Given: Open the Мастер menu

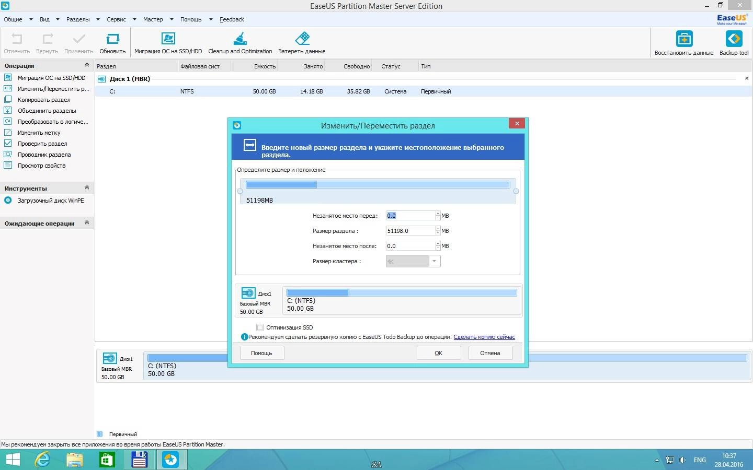Looking at the screenshot, I should coord(153,19).
